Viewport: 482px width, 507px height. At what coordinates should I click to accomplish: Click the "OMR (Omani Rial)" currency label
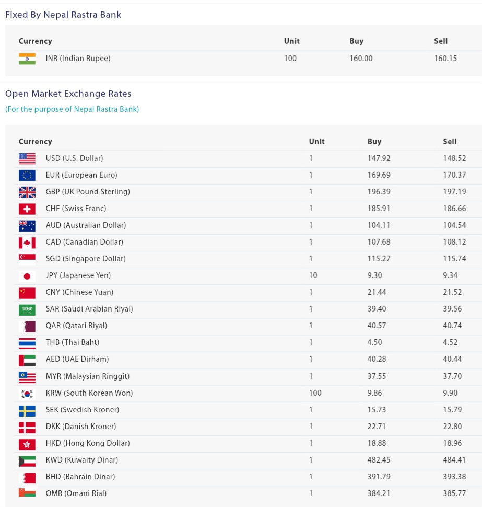tap(76, 493)
